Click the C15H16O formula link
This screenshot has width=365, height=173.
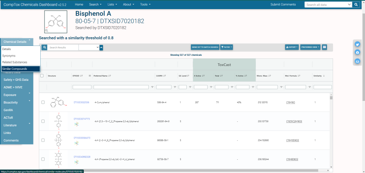(291, 102)
